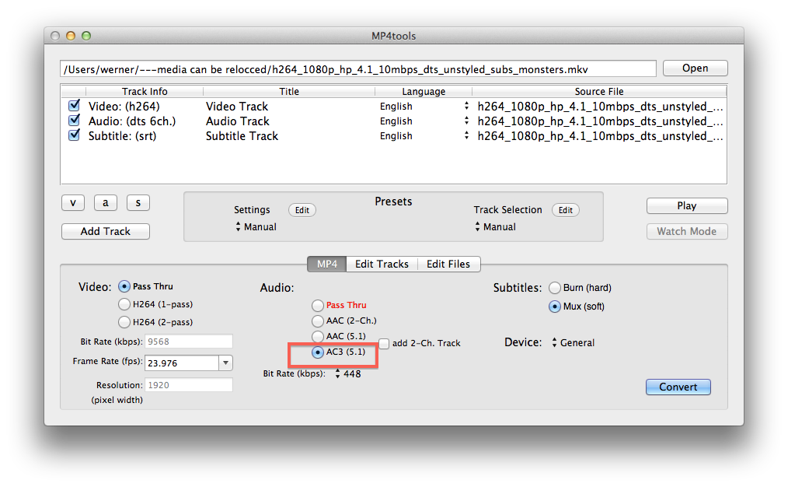Select Video Pass Thru radio button
Viewport: 788px width, 487px height.
pyautogui.click(x=124, y=286)
